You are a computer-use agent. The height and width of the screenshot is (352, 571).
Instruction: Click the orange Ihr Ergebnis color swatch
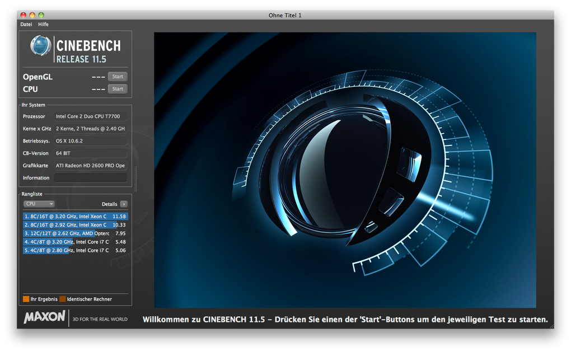pyautogui.click(x=26, y=299)
